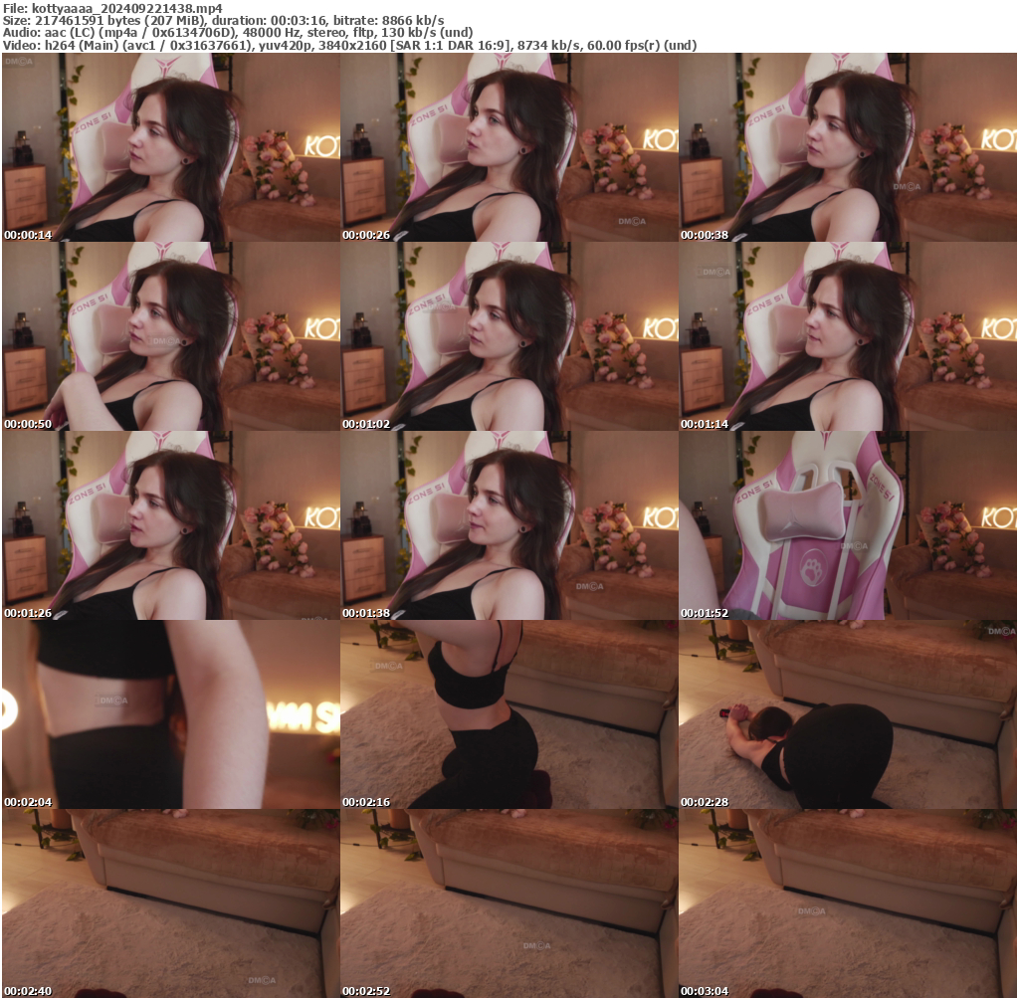Open the bottom-left thumbnail at 00:02:40
Image resolution: width=1019 pixels, height=998 pixels.
(169, 900)
